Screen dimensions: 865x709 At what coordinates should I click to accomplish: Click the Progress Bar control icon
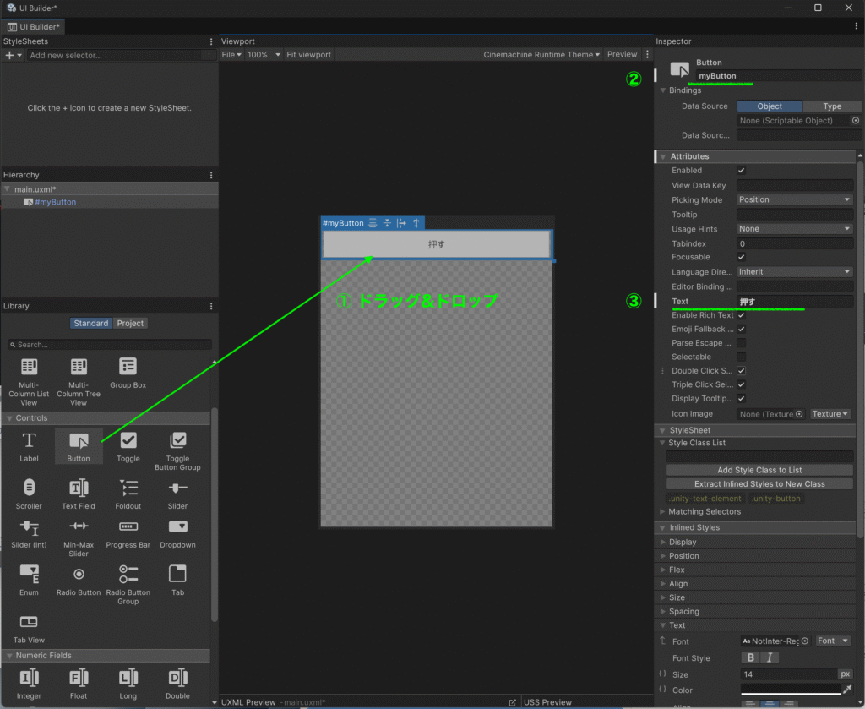128,527
